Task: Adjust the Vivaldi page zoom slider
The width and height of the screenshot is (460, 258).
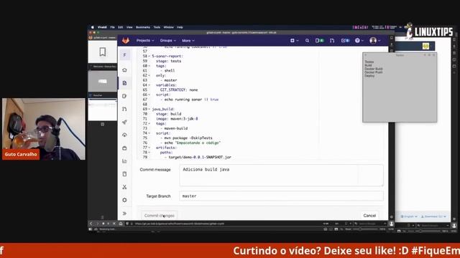Action: (366, 229)
